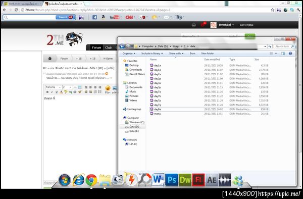Open the Forum breadcrumb link
This screenshot has height=199, width=303.
coord(64,59)
